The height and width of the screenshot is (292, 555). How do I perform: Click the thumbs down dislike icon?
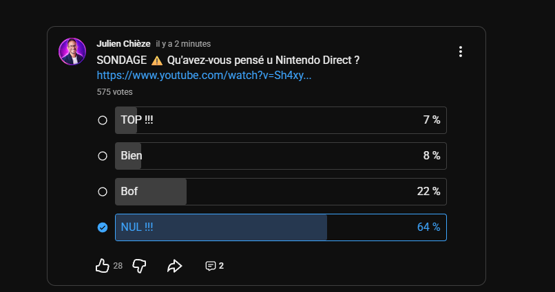tap(139, 266)
